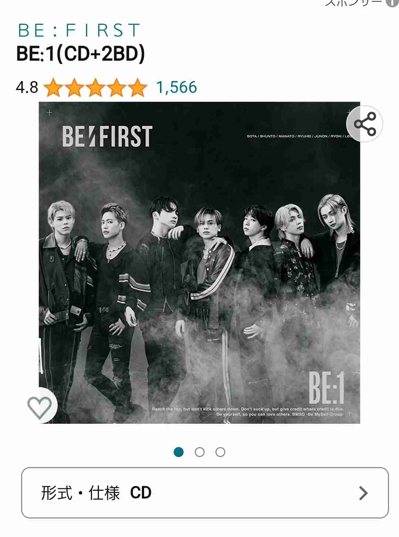Select the first star in the rating
Image resolution: width=399 pixels, height=537 pixels.
click(54, 88)
